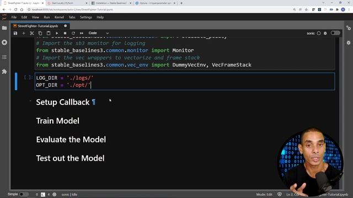Open a new browser tab with plus
Viewport: 353px width, 198px height.
pos(181,3)
